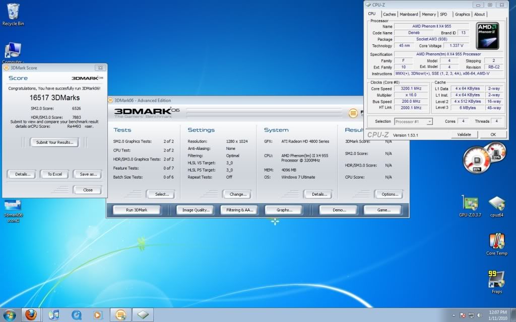Click the orange 3DMark06 logo button
This screenshot has width=516, height=322.
pyautogui.click(x=353, y=113)
